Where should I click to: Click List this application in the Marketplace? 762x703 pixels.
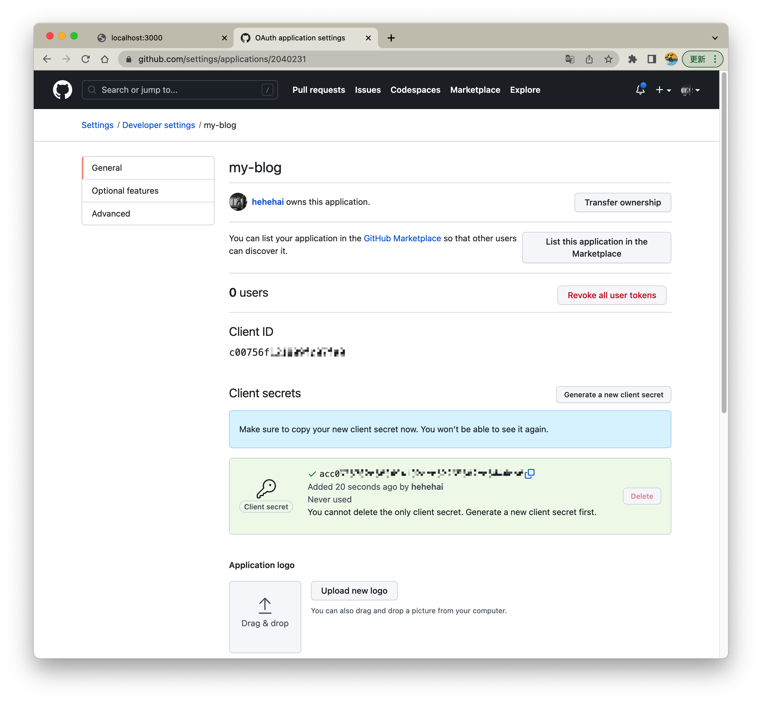597,248
